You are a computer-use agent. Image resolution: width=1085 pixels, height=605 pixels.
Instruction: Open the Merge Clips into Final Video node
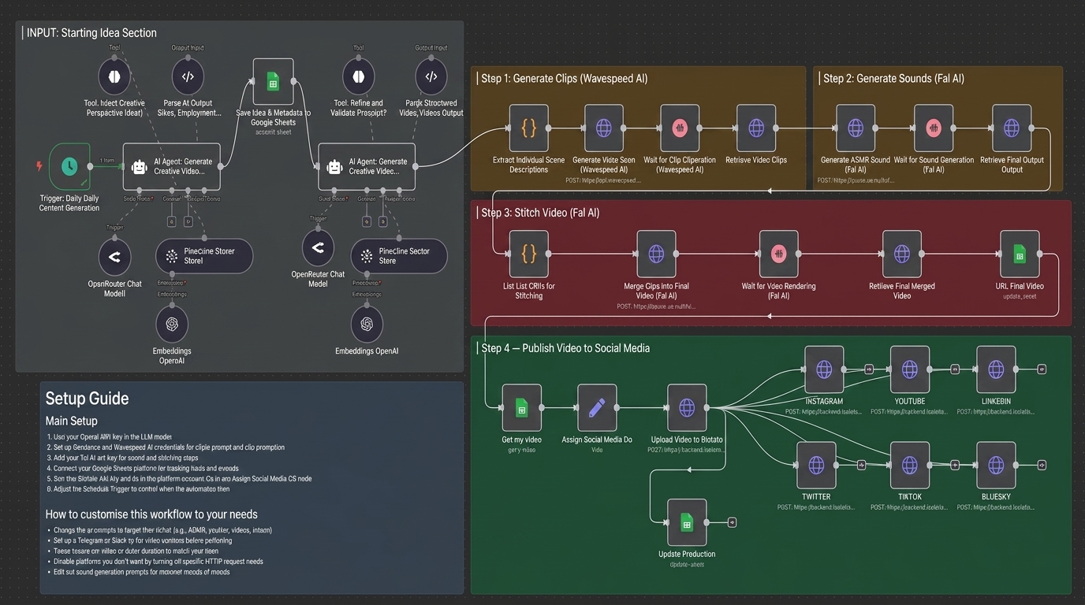[656, 254]
